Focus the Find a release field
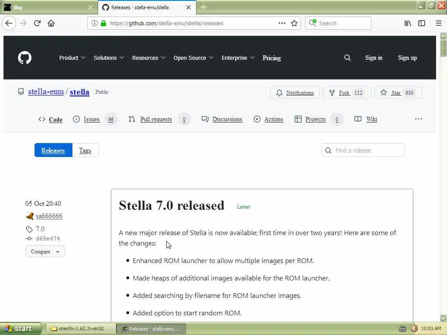 point(363,150)
